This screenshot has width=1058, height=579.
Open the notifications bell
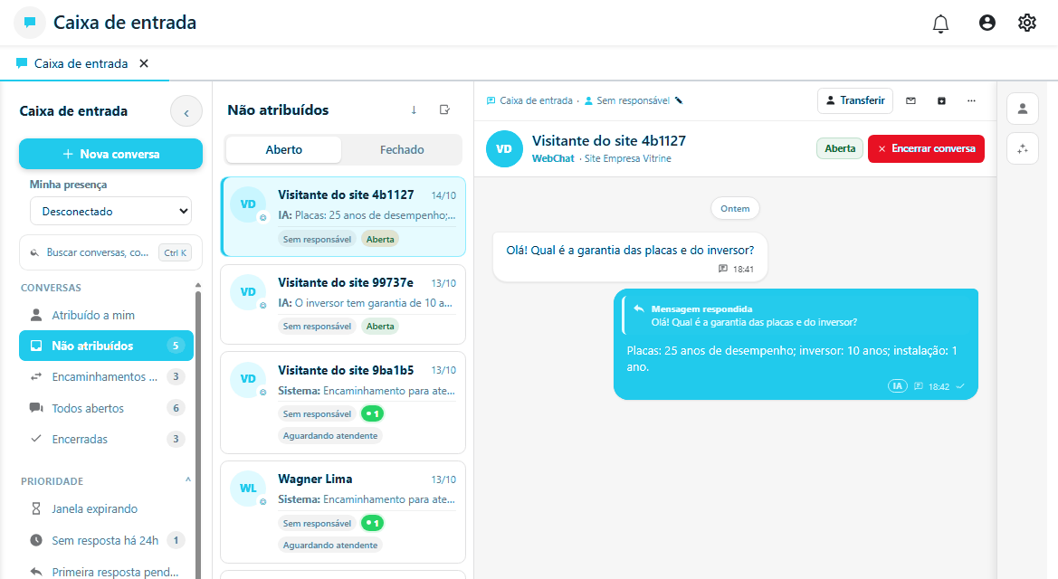[x=940, y=24]
